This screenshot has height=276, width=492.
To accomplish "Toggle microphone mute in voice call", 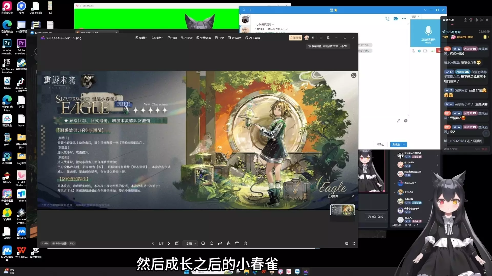I will (x=414, y=51).
